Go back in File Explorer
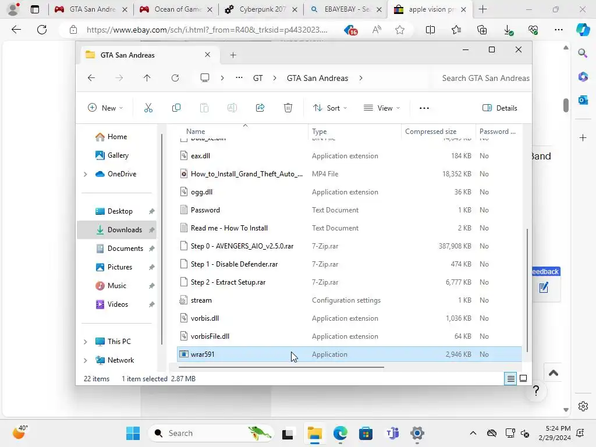 click(x=91, y=78)
